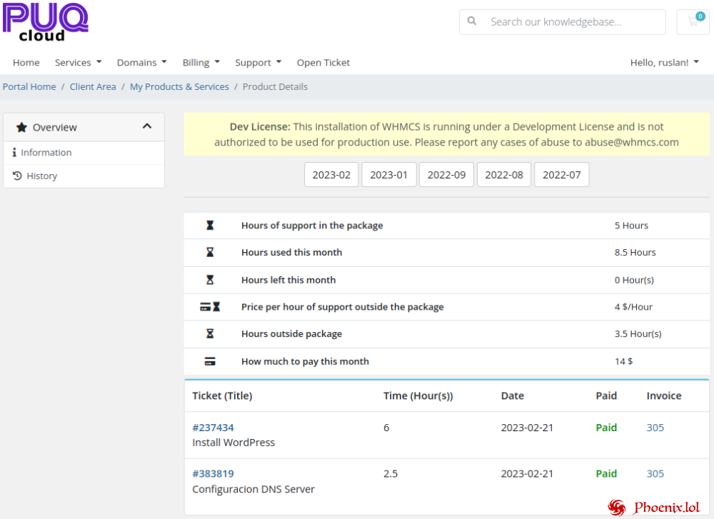
Task: Navigate to My Products & Services breadcrumb
Action: click(179, 86)
